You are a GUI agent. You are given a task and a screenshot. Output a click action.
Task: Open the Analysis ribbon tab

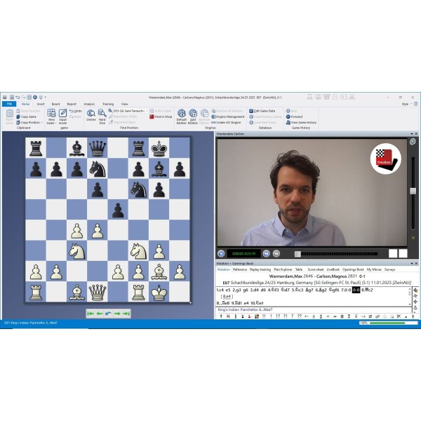click(x=89, y=104)
